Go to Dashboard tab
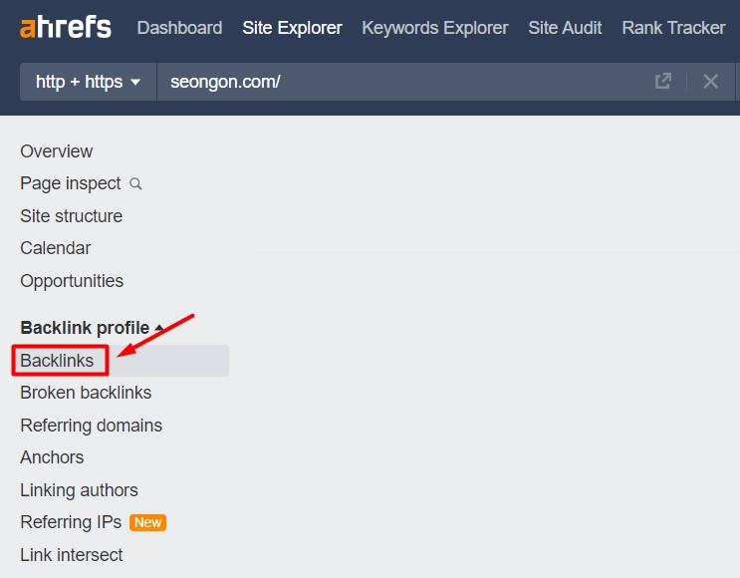Viewport: 740px width, 578px height. click(179, 28)
